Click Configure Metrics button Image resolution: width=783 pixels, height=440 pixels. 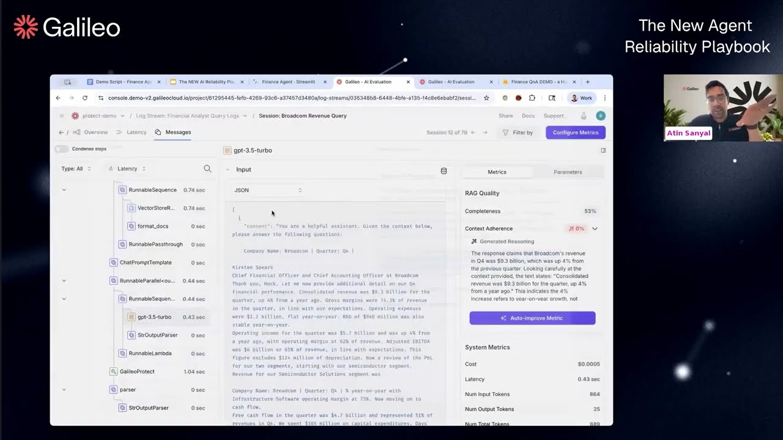(x=576, y=133)
